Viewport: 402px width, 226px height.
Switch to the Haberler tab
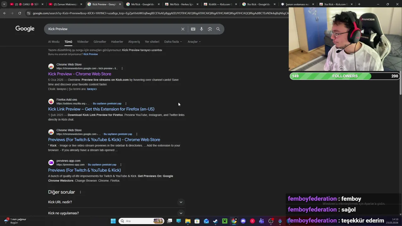click(x=117, y=42)
